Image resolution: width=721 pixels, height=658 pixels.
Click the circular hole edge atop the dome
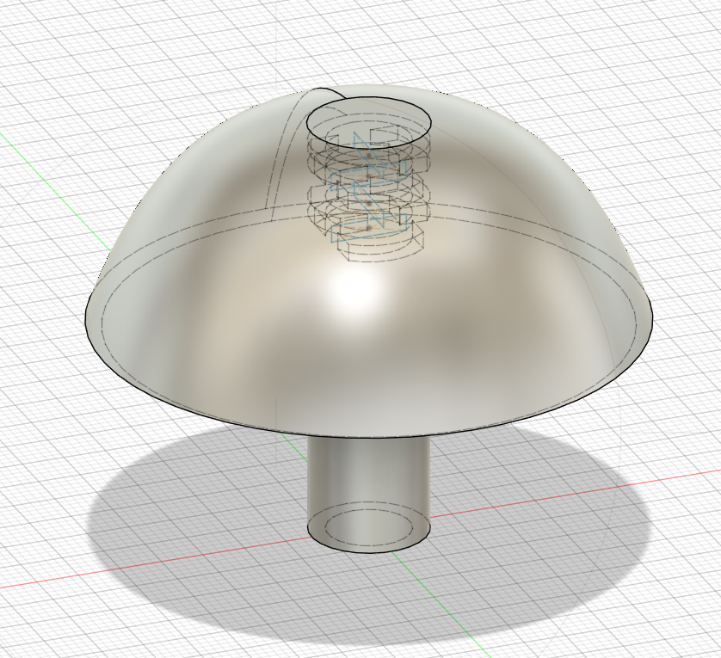(369, 122)
